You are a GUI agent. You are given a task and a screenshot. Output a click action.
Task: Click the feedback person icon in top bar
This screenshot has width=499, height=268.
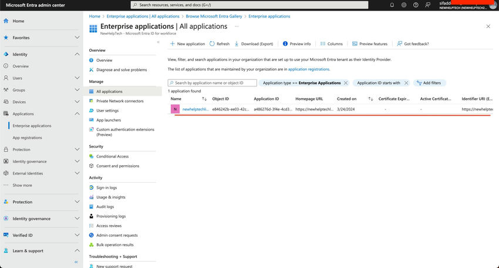pyautogui.click(x=428, y=5)
